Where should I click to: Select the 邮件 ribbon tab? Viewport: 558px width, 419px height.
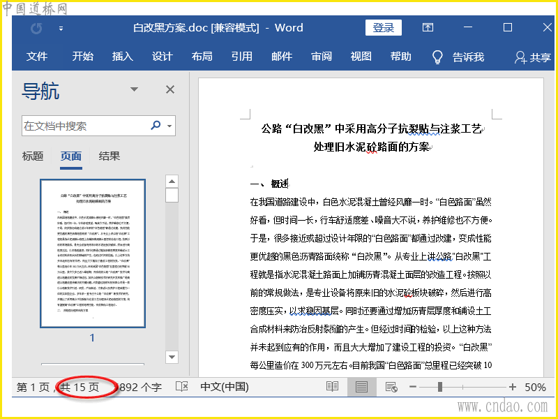click(x=282, y=57)
